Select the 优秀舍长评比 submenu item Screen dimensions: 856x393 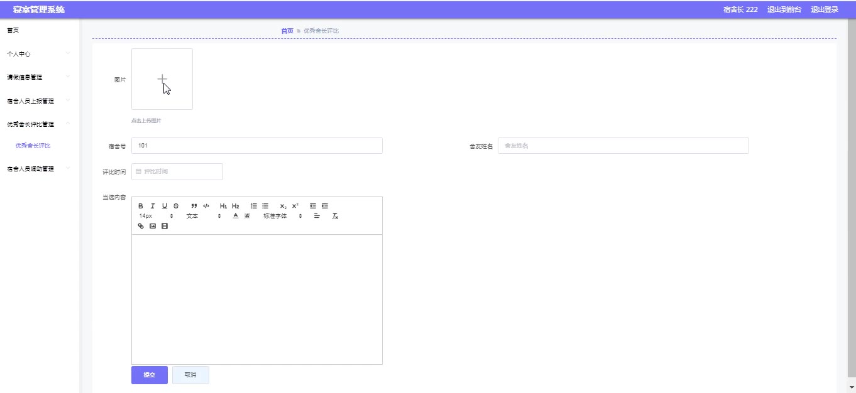[x=33, y=146]
